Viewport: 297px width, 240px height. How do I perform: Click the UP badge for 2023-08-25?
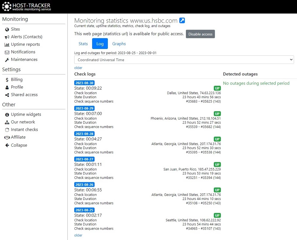click(217, 215)
